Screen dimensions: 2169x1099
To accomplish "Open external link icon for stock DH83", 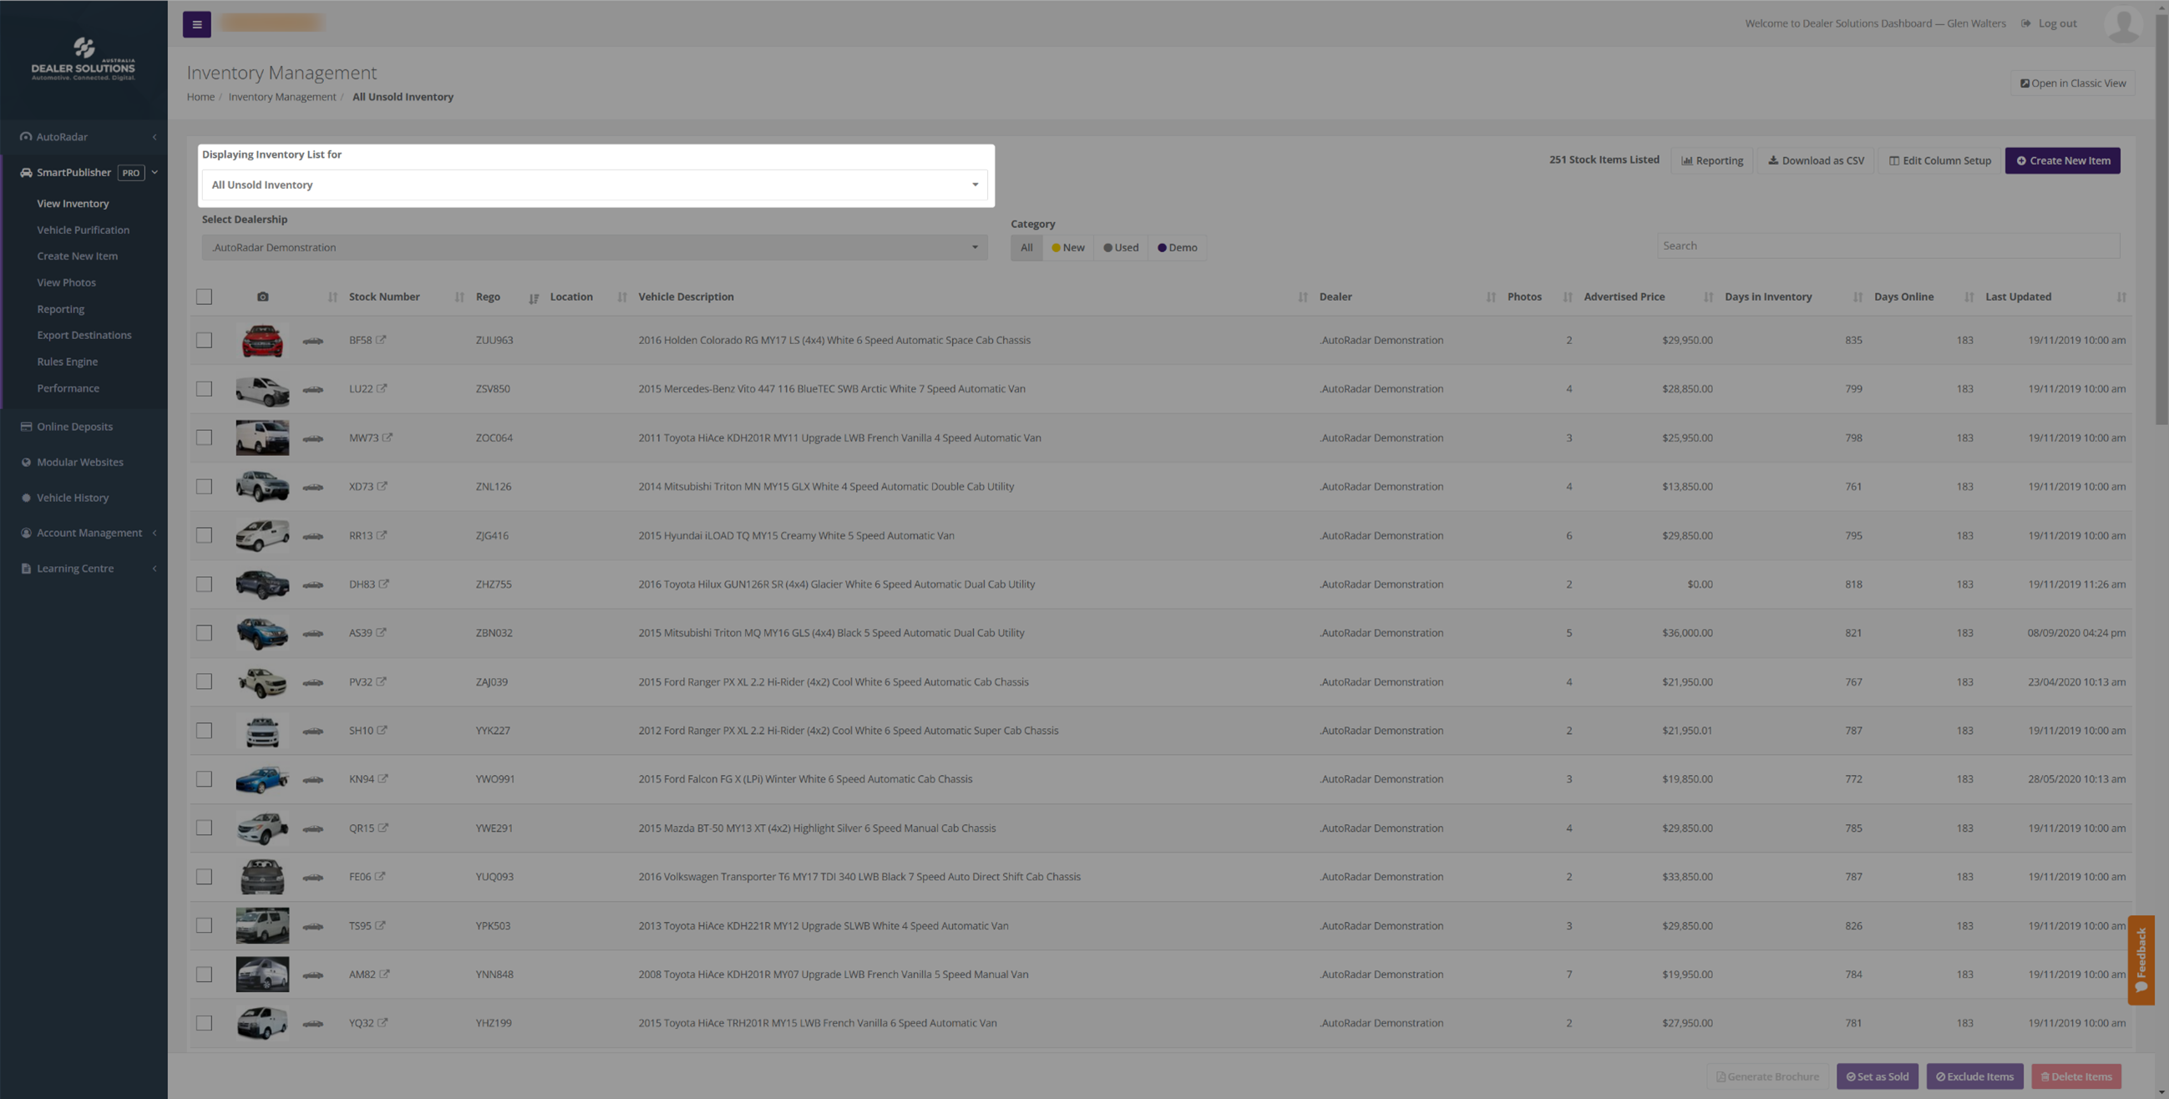I will click(384, 585).
